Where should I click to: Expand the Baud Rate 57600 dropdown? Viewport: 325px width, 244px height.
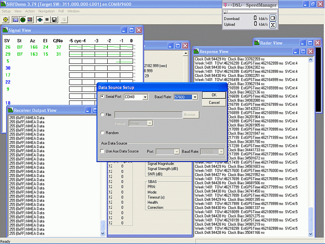pos(195,97)
